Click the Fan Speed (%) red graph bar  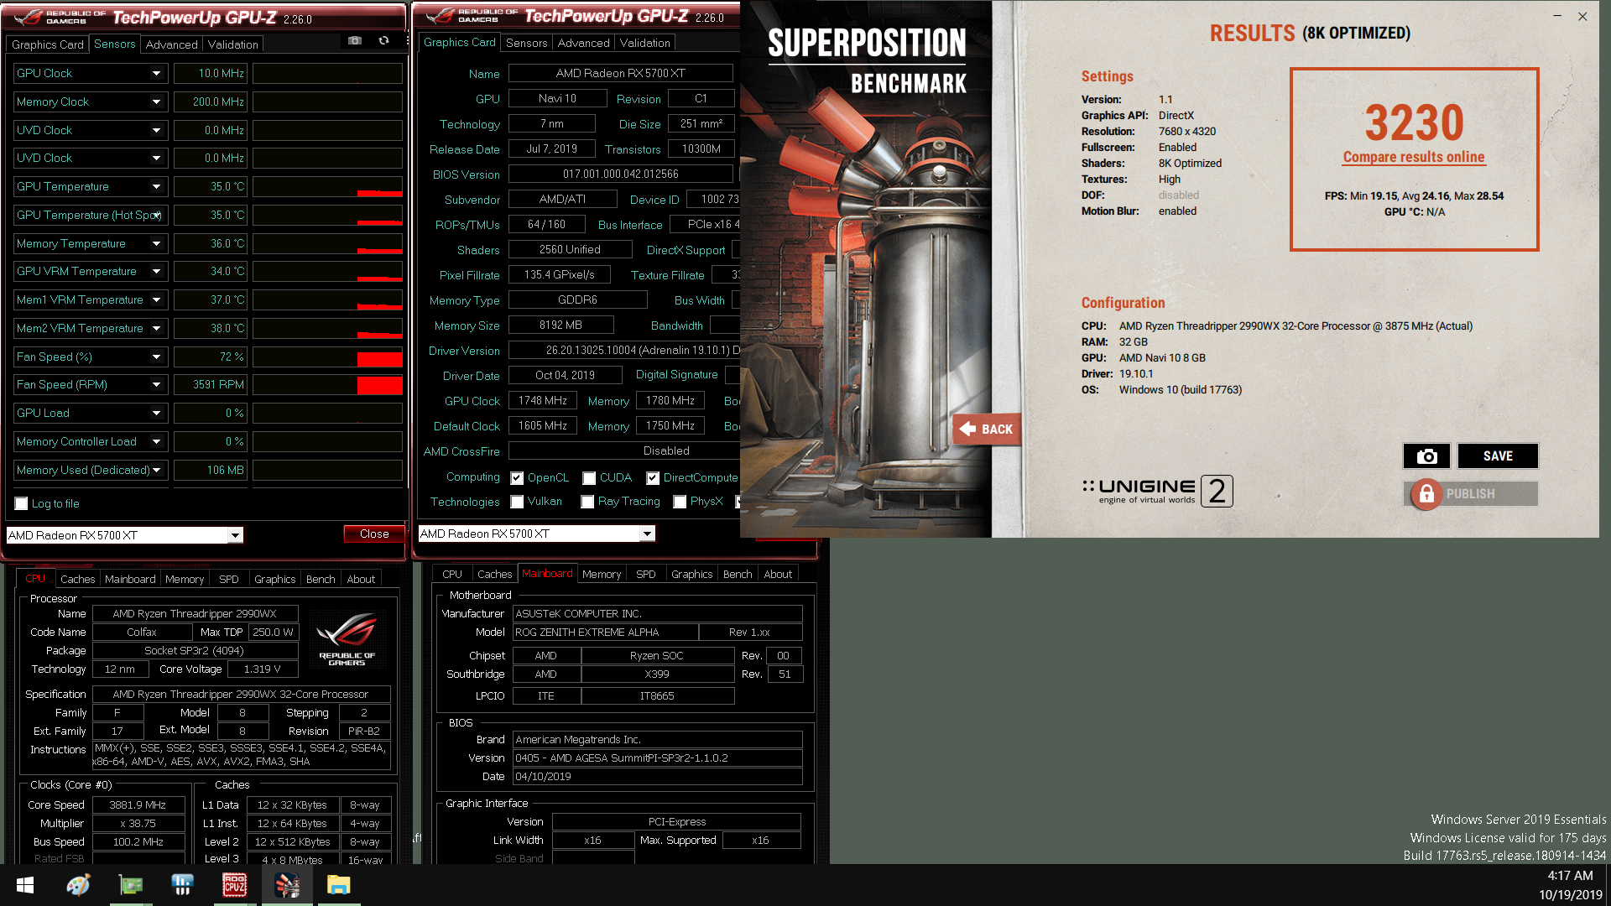tap(379, 360)
